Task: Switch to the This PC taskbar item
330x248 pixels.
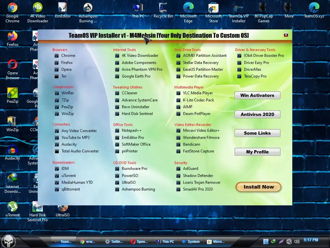Action: coord(165,242)
